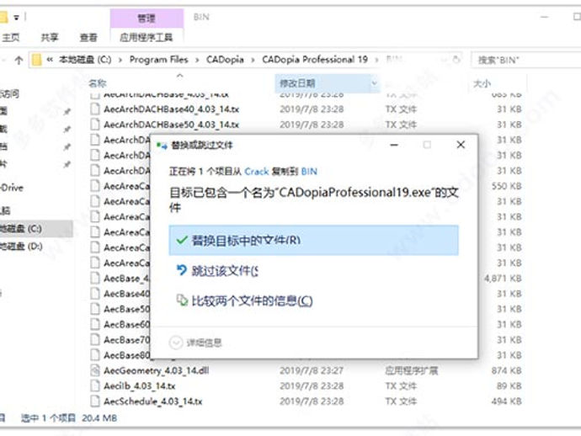Sort by 名称 column header
Viewport: 581px width, 436px height.
point(98,83)
